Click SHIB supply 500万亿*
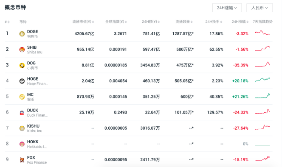 185,50
